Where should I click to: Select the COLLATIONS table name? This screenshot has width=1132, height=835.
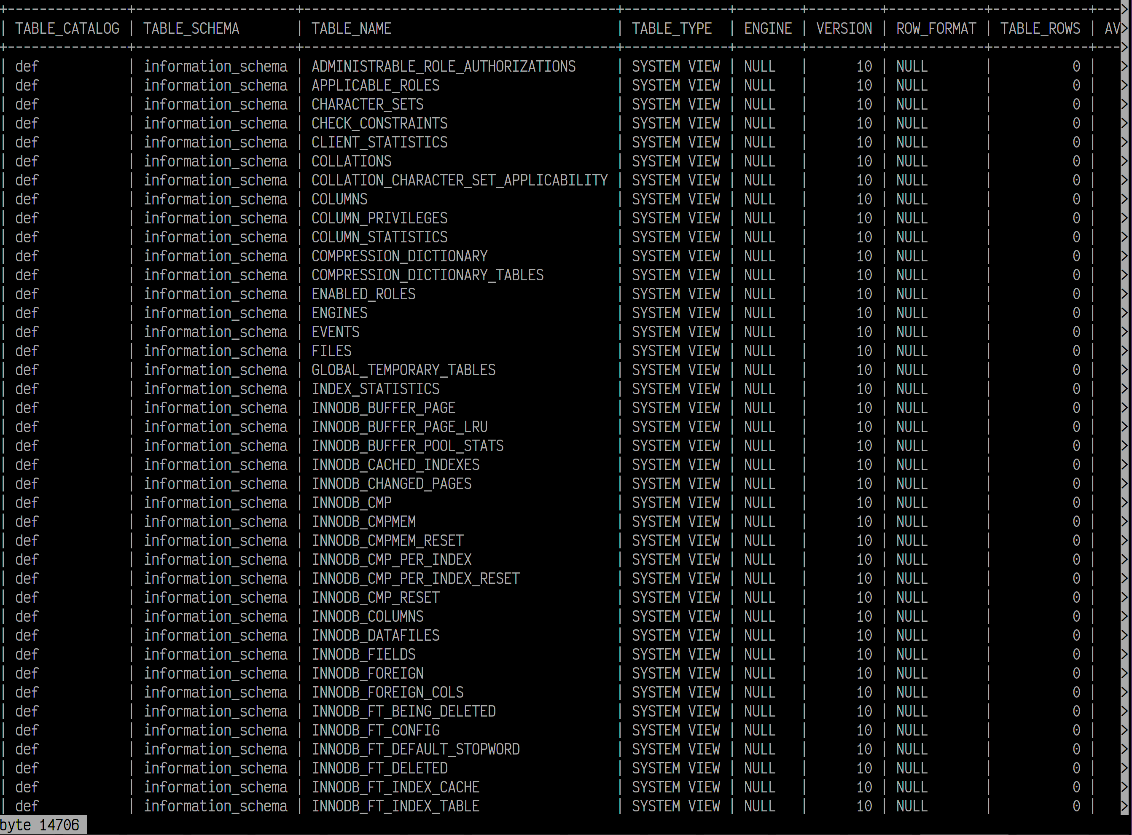click(351, 161)
